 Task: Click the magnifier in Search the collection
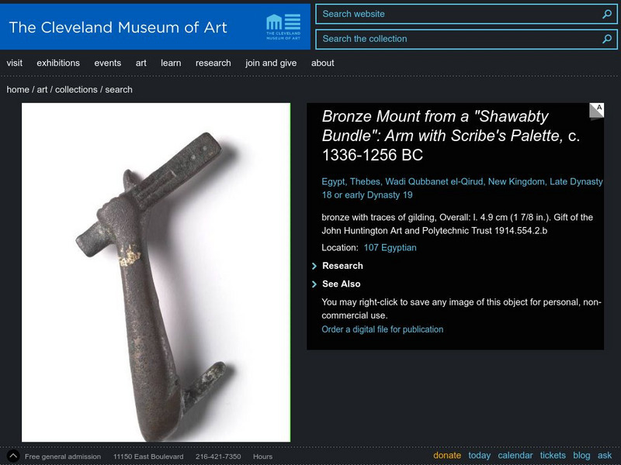[x=607, y=39]
